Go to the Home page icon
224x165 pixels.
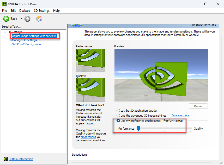[x=39, y=19]
